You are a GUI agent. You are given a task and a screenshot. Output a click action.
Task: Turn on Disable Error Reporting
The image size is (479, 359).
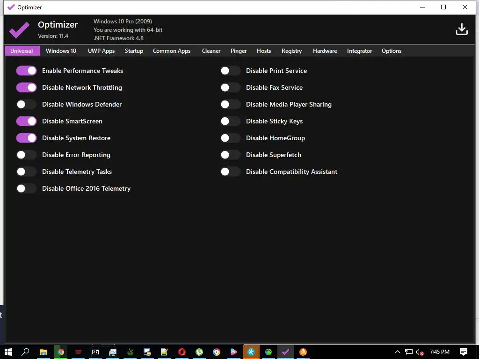26,155
